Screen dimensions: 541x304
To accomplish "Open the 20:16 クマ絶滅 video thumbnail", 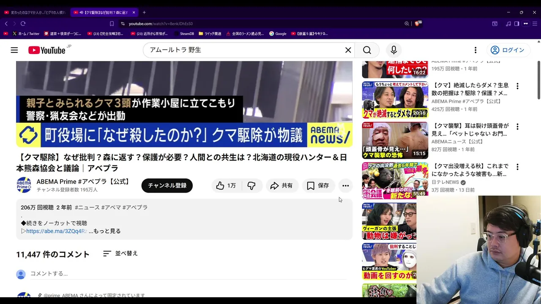I will click(395, 100).
